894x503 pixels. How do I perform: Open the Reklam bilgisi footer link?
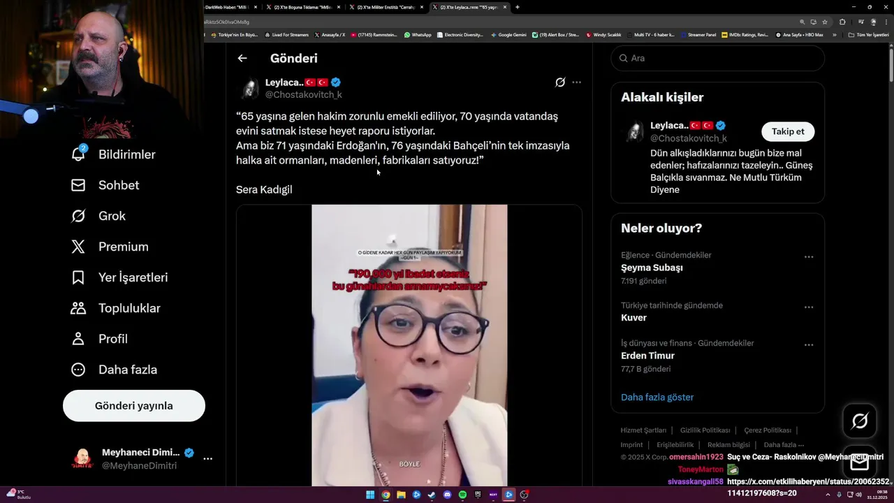point(728,445)
